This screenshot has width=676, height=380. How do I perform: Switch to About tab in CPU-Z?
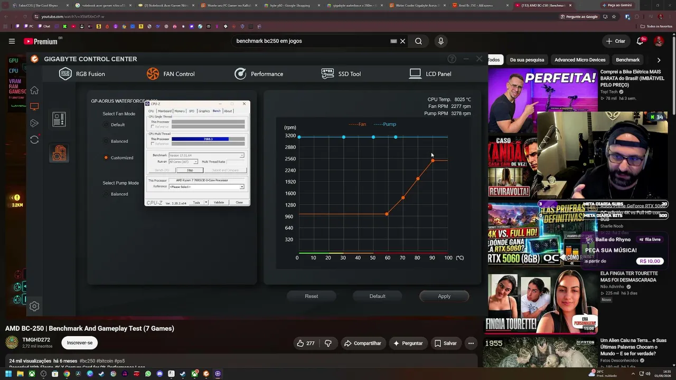(x=228, y=111)
